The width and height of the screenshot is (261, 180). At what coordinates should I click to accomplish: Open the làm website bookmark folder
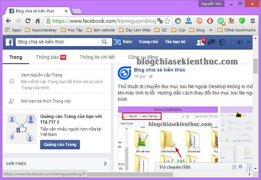pos(101,30)
